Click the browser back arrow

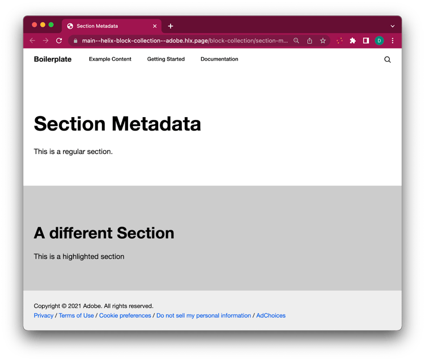[32, 41]
